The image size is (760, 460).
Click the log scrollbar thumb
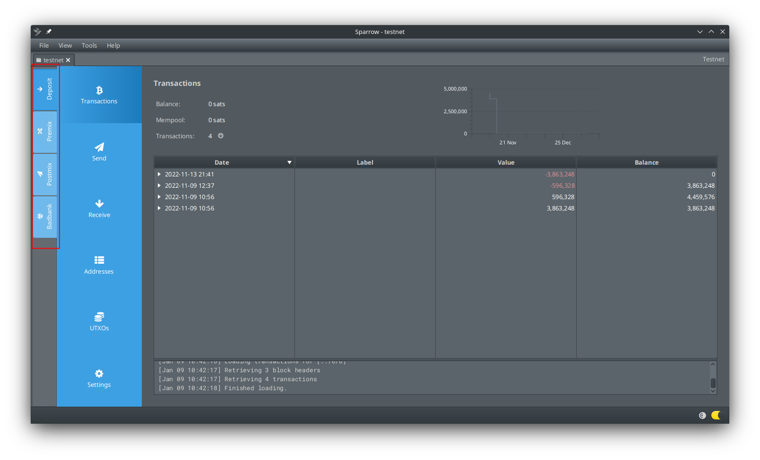point(713,383)
